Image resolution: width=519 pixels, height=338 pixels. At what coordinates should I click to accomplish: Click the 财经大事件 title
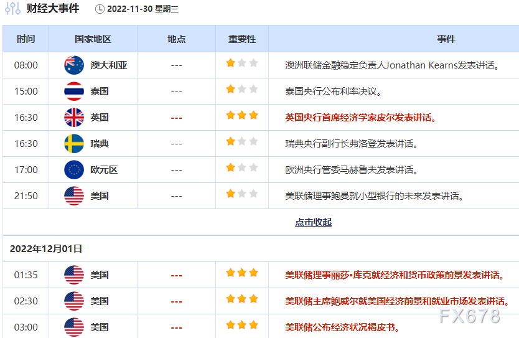[x=53, y=8]
